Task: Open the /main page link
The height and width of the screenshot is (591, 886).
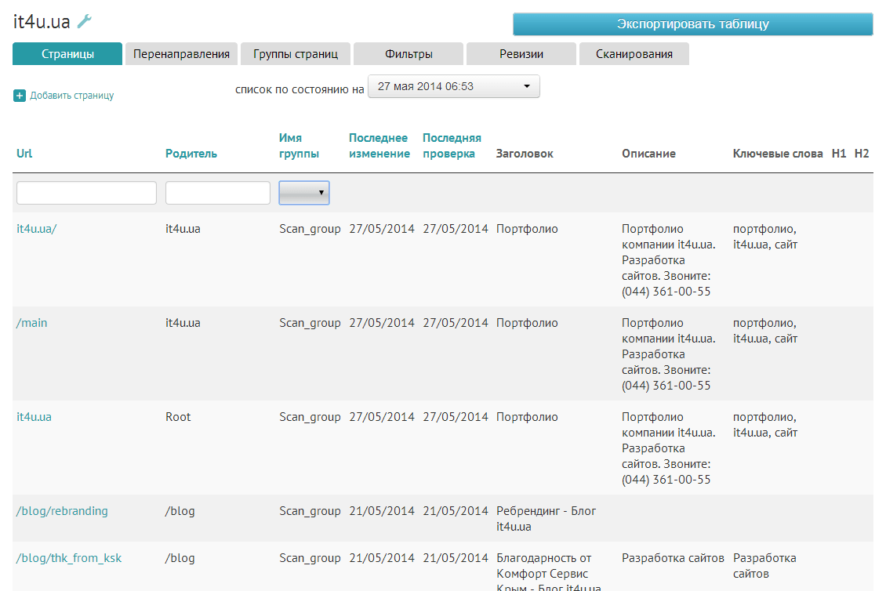Action: pyautogui.click(x=31, y=323)
